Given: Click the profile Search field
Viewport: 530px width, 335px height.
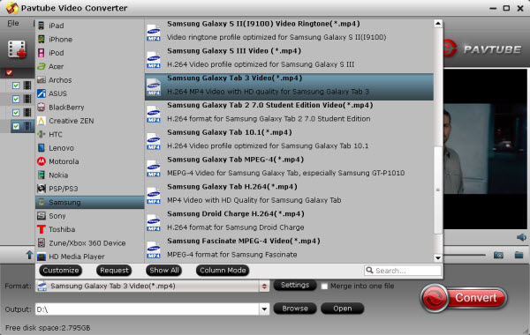Looking at the screenshot, I should click(403, 271).
